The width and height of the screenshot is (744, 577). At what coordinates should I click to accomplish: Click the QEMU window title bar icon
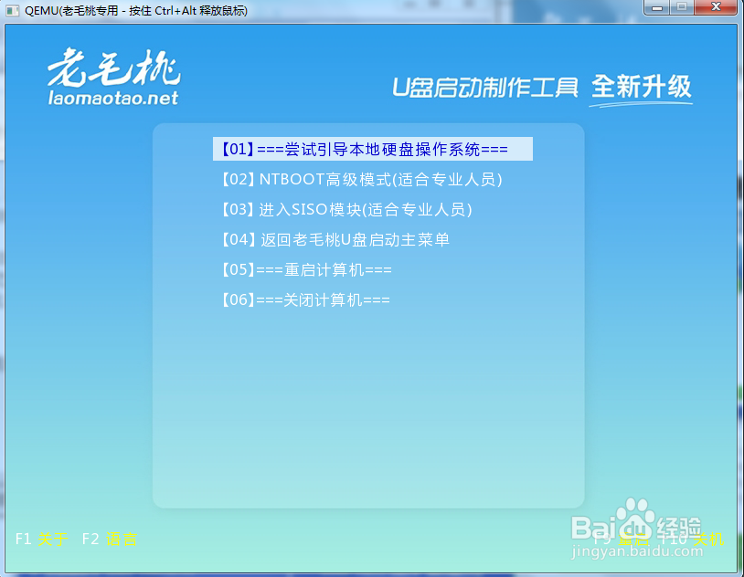tap(12, 10)
